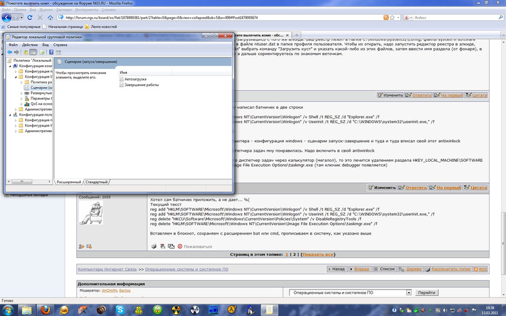Click the volume speaker icon in system tray
This screenshot has width=506, height=316.
(x=445, y=310)
